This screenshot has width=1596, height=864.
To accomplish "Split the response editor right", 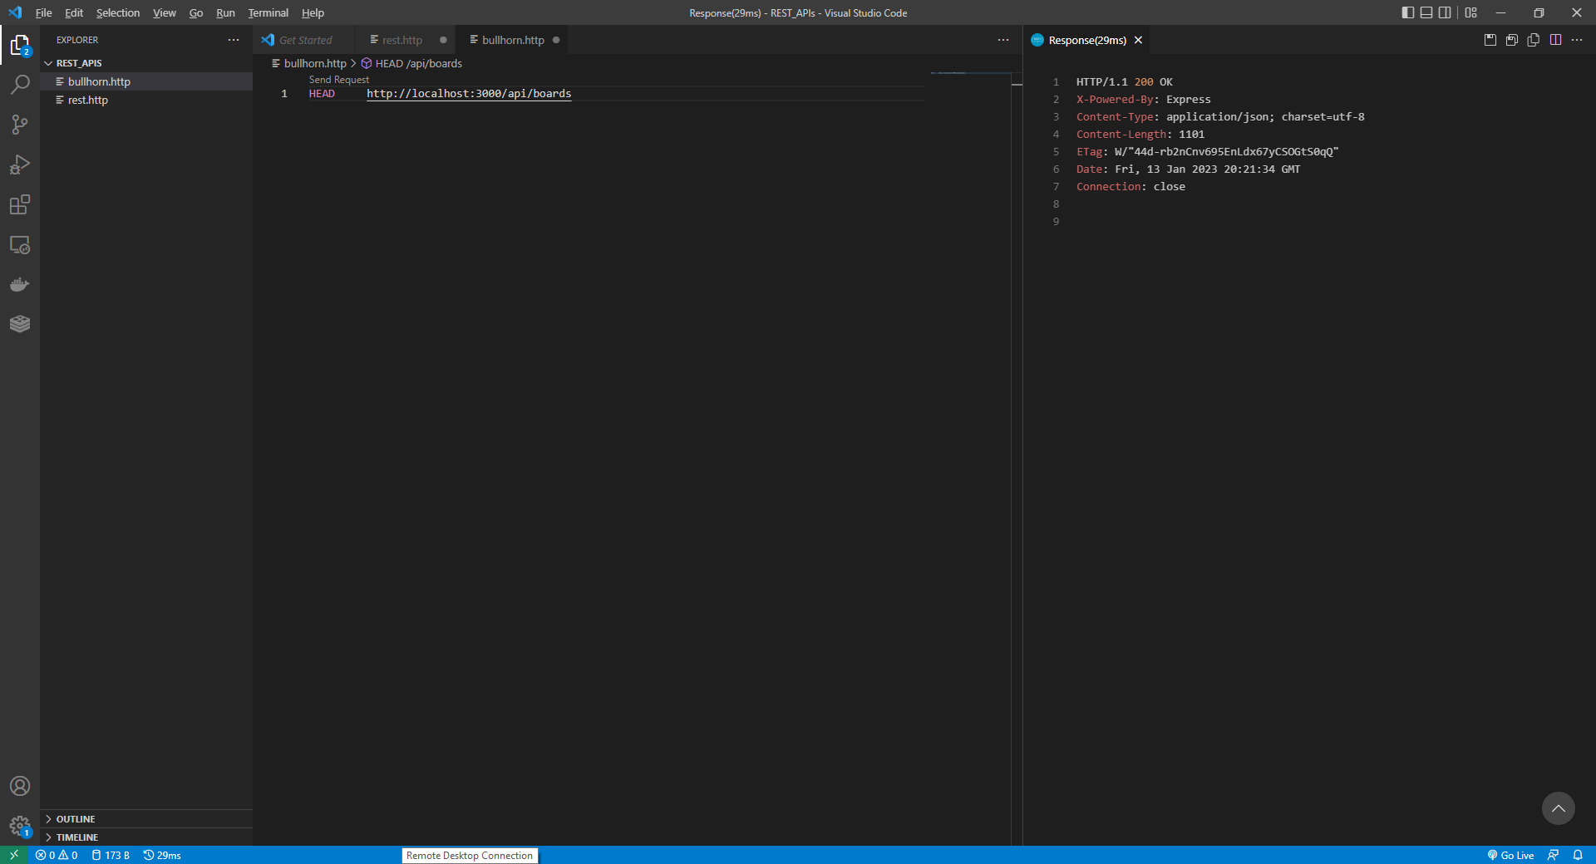I will coord(1555,40).
